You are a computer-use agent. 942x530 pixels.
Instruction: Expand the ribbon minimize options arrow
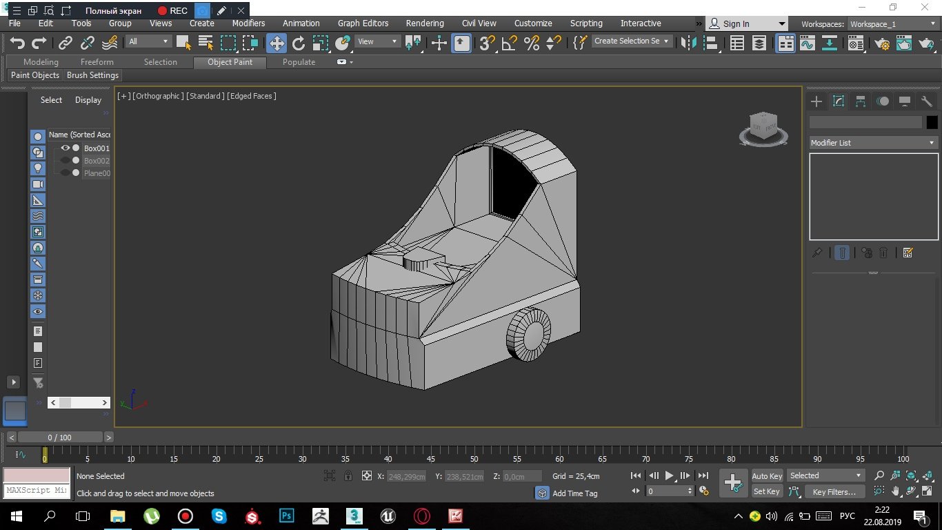(x=352, y=62)
